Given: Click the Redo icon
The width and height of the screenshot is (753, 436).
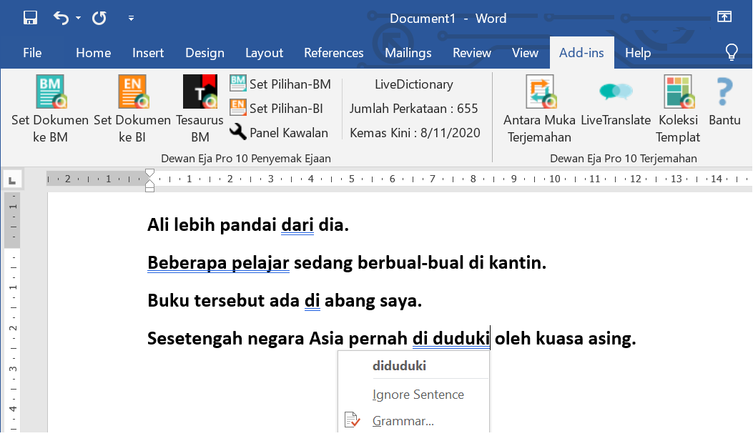Looking at the screenshot, I should pos(99,18).
